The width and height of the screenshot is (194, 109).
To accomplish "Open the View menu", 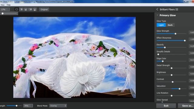I will coord(2,5).
